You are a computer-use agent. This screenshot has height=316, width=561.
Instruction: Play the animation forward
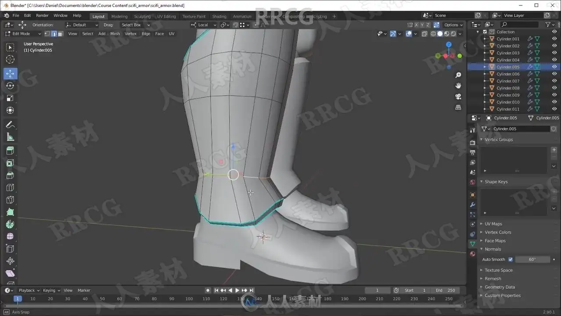237,290
